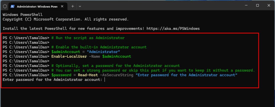This screenshot has height=107, width=275.
Task: Click the administrator shield icon in title bar
Action: point(5,6)
